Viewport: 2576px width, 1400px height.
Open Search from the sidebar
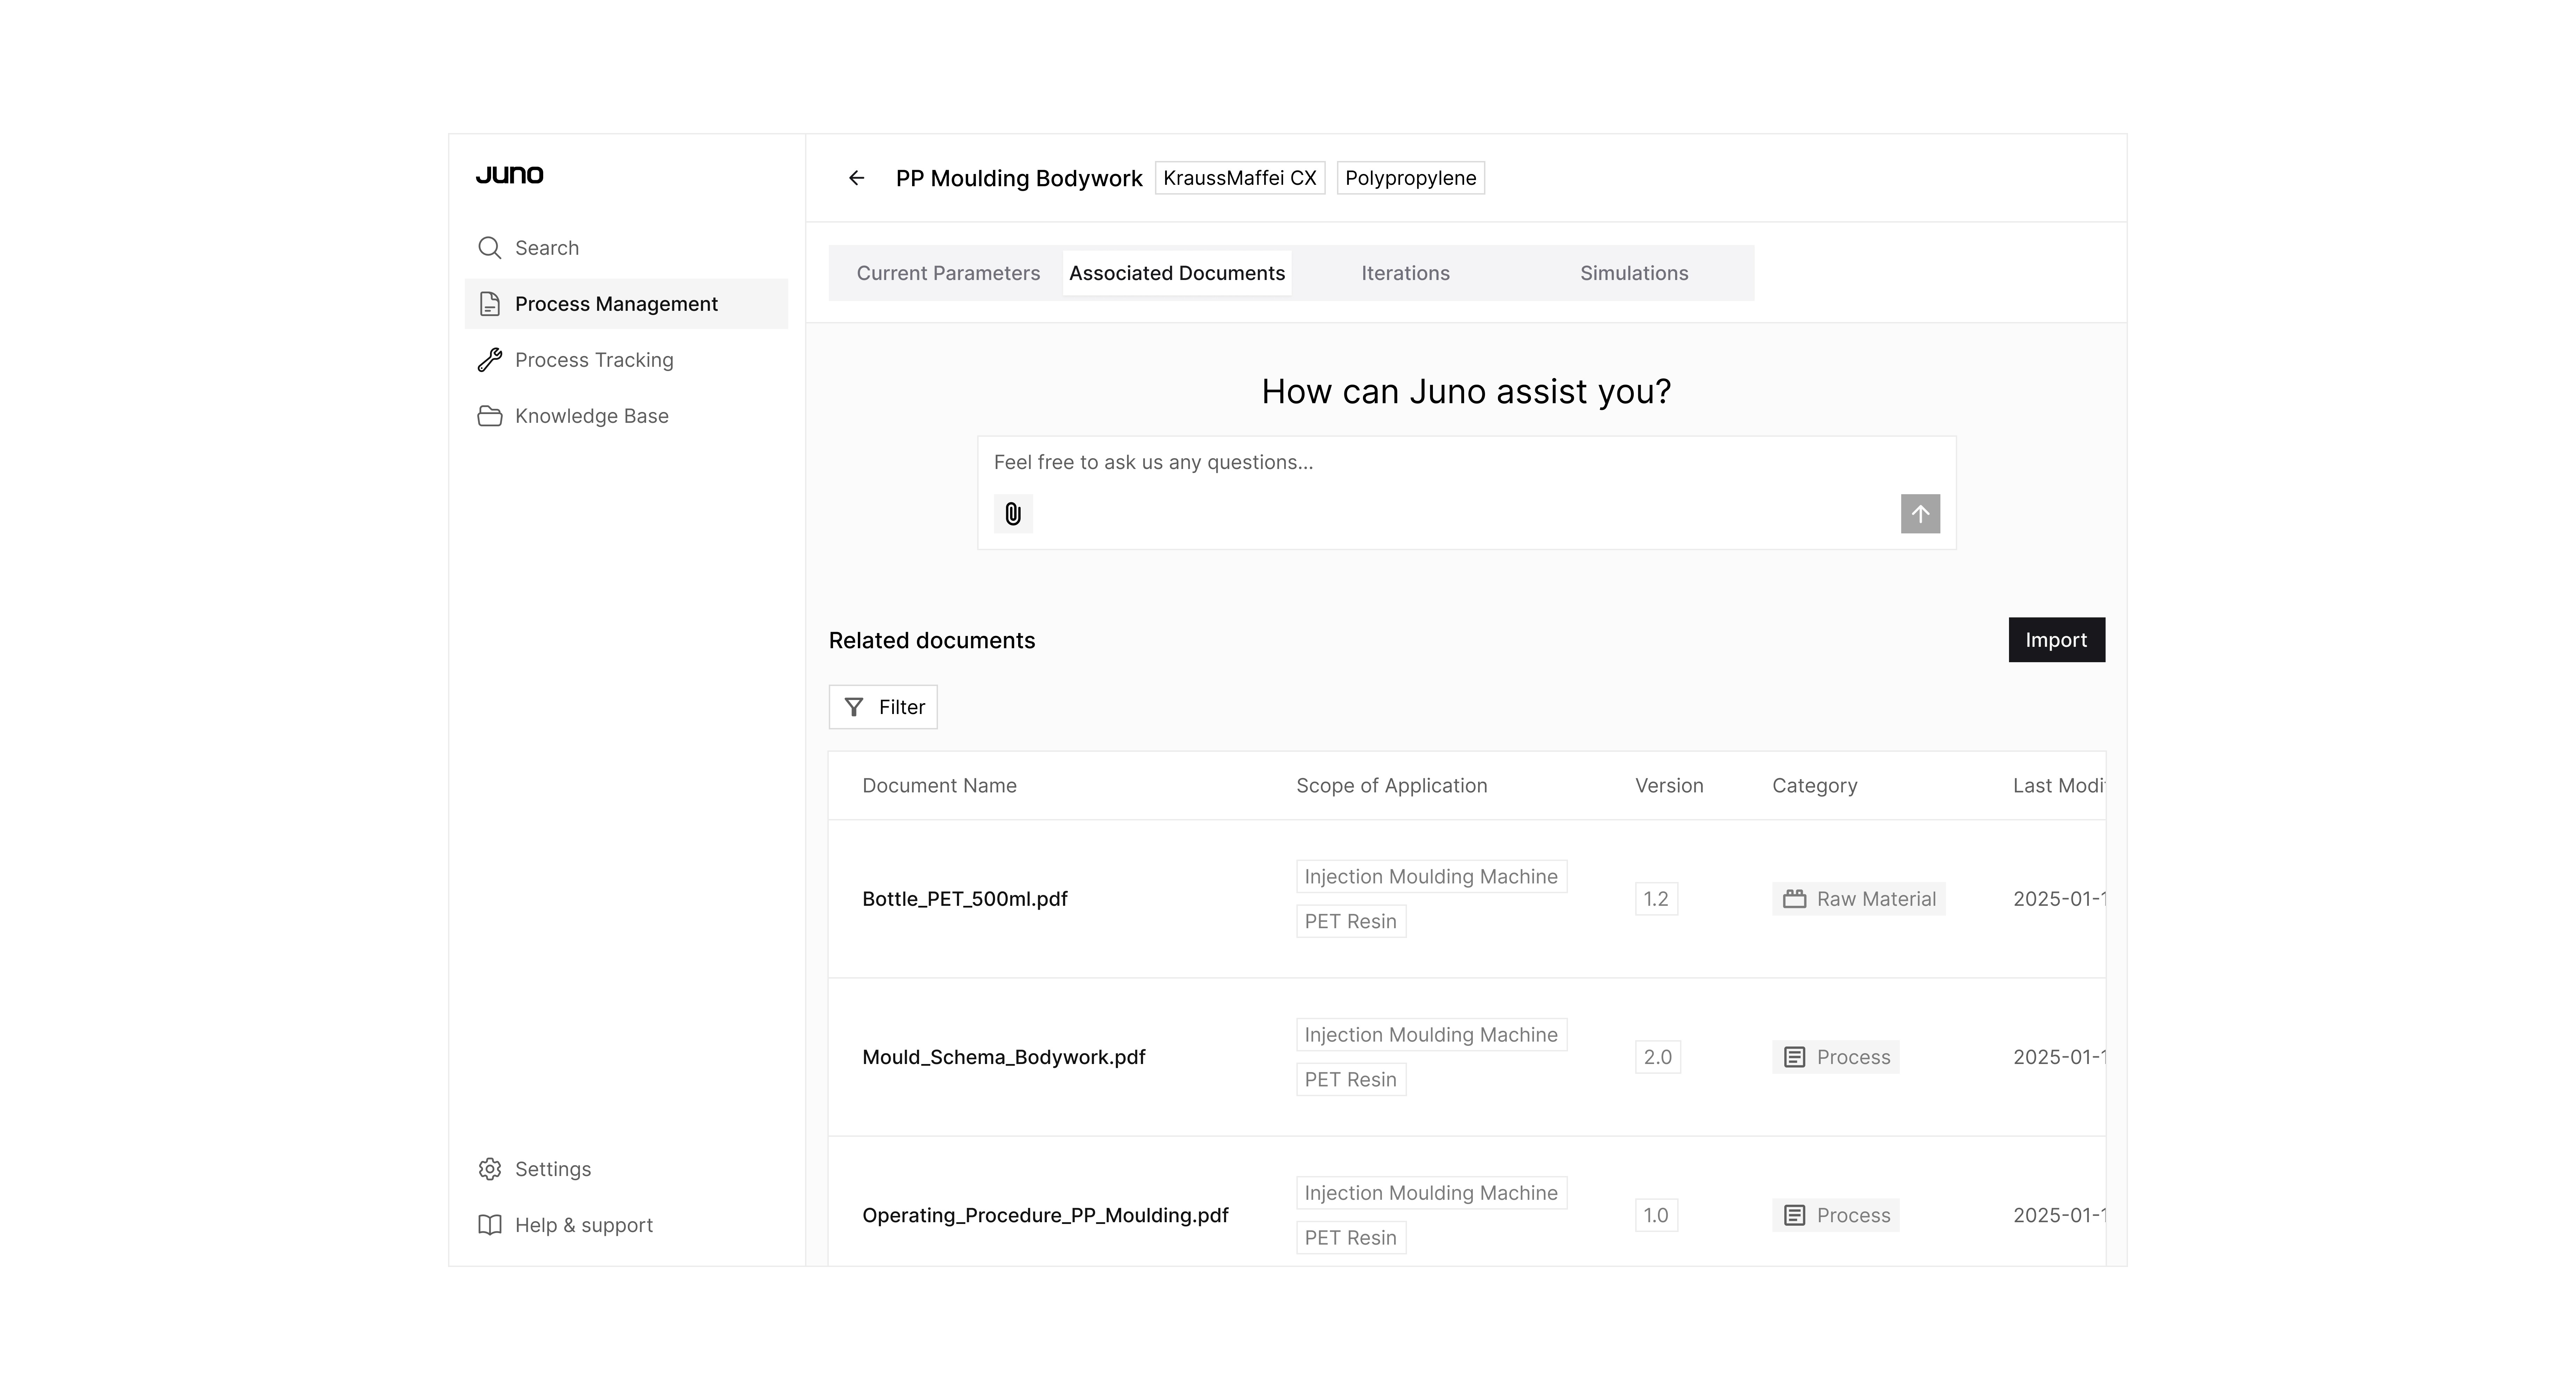coord(546,248)
